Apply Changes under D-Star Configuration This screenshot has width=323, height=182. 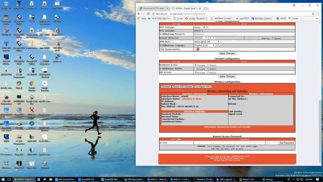(227, 53)
